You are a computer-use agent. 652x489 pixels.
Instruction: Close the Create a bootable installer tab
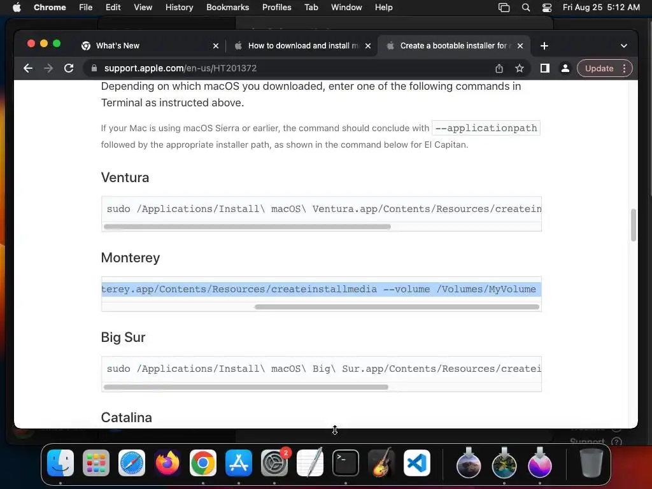click(x=520, y=46)
